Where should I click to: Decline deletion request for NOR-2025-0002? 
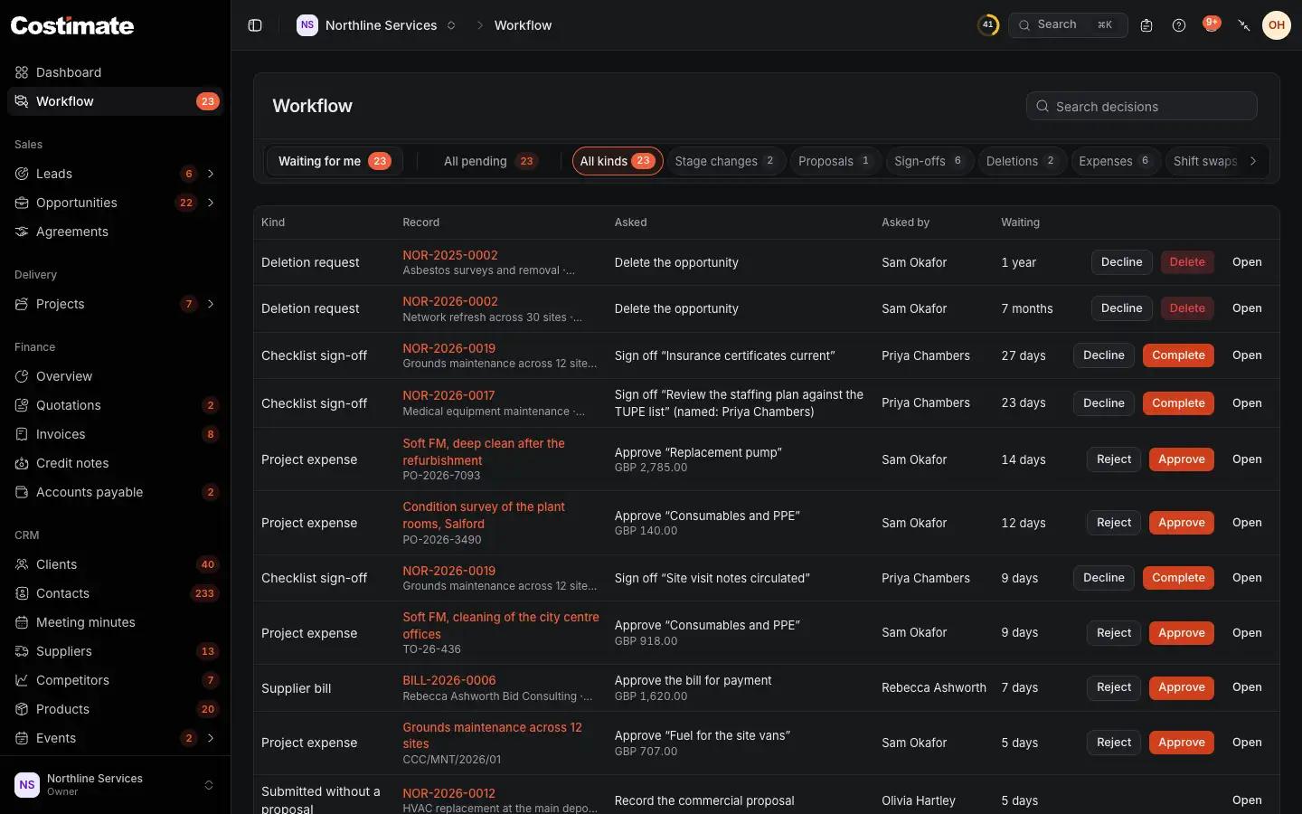coord(1122,262)
